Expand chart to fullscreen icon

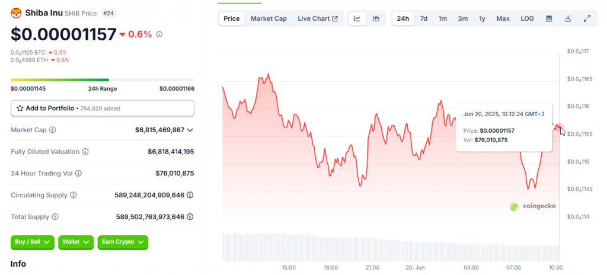tap(587, 18)
